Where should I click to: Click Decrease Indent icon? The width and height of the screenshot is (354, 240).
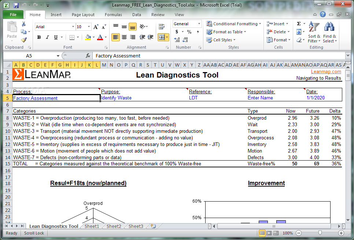click(142, 37)
